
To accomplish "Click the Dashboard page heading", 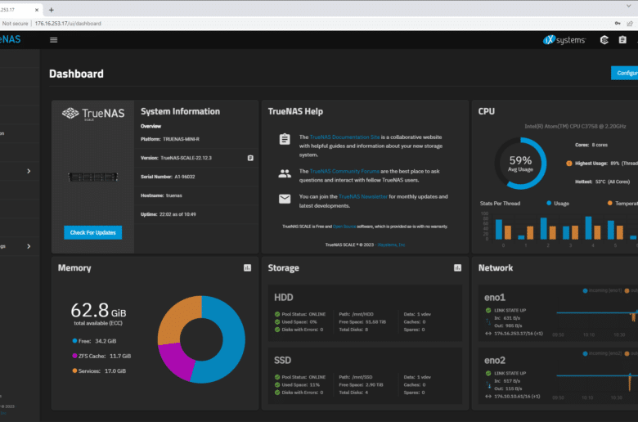I will [x=77, y=74].
